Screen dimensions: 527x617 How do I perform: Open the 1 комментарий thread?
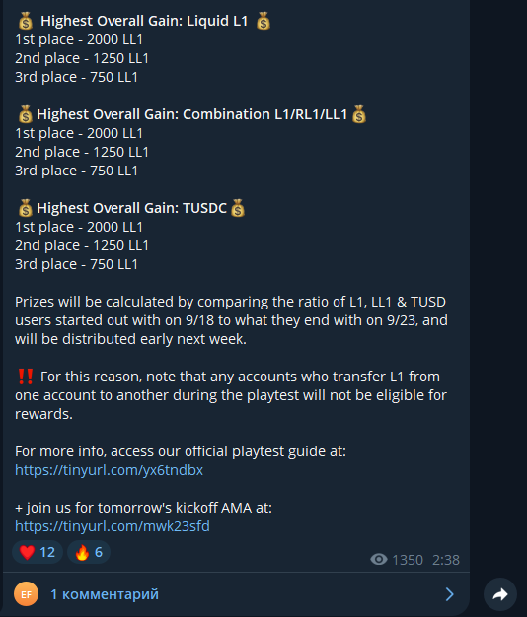click(105, 594)
